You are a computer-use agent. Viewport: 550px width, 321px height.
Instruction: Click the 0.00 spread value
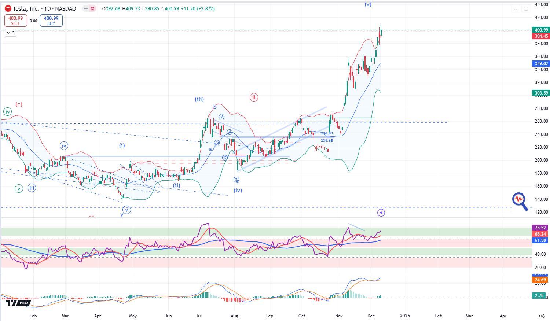coord(33,21)
